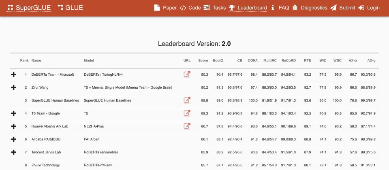Screen dimensions: 389x170
Task: Click the Score column header
Action: [203, 60]
